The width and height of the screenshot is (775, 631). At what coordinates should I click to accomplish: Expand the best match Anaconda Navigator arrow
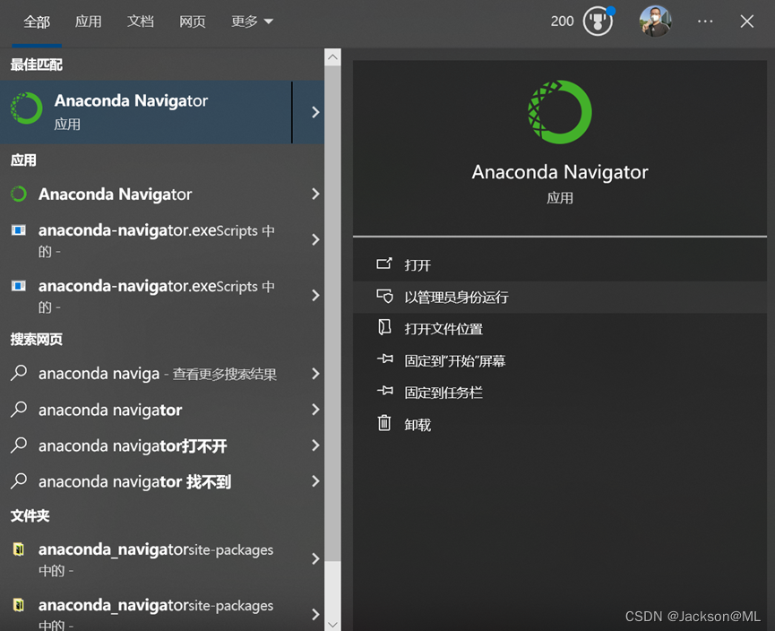314,112
